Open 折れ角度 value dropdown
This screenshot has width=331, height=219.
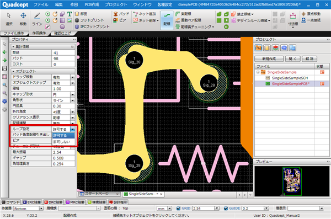click(73, 112)
